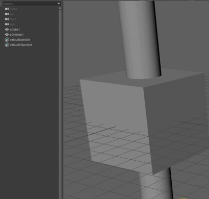Click the defaultLightSet set icon
Screen dimensions: 209x199
[x=7, y=40]
